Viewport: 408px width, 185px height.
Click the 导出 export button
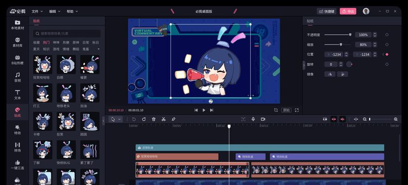point(348,12)
